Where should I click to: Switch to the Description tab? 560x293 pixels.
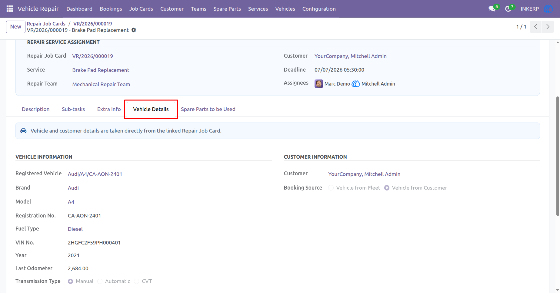click(36, 109)
